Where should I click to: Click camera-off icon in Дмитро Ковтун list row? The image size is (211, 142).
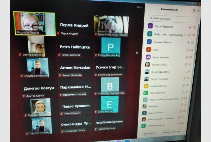point(184,111)
